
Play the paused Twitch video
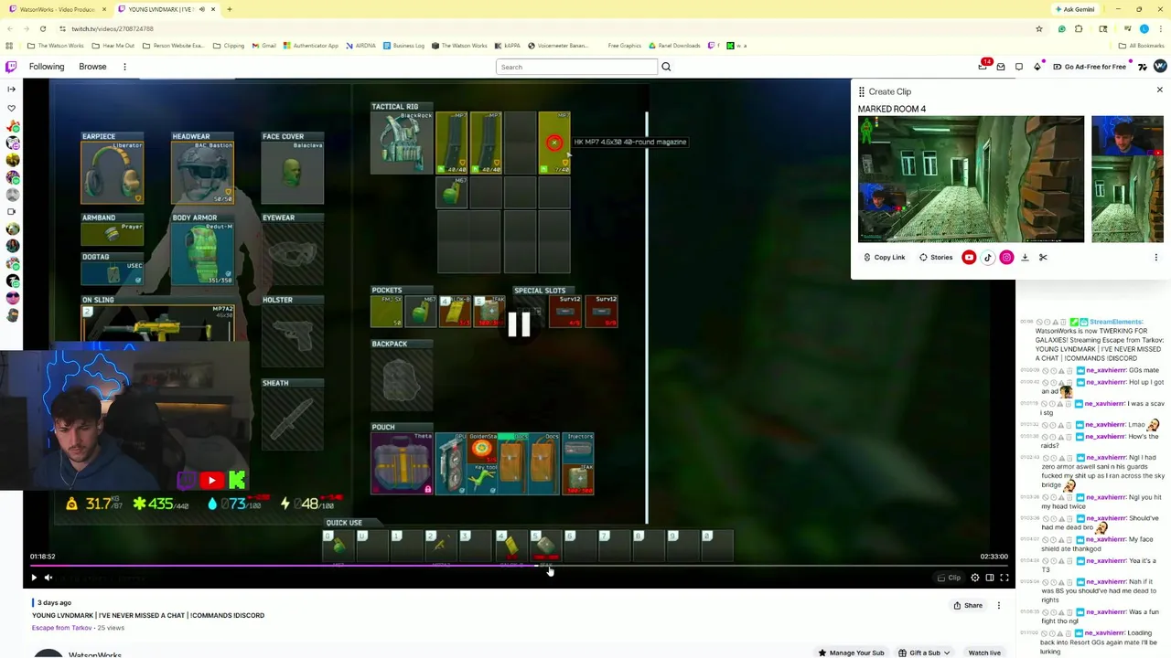(34, 578)
